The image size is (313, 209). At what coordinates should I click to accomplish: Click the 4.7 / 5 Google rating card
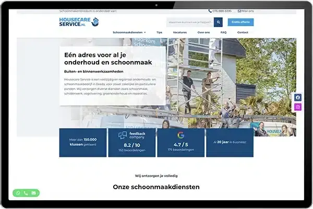181,143
